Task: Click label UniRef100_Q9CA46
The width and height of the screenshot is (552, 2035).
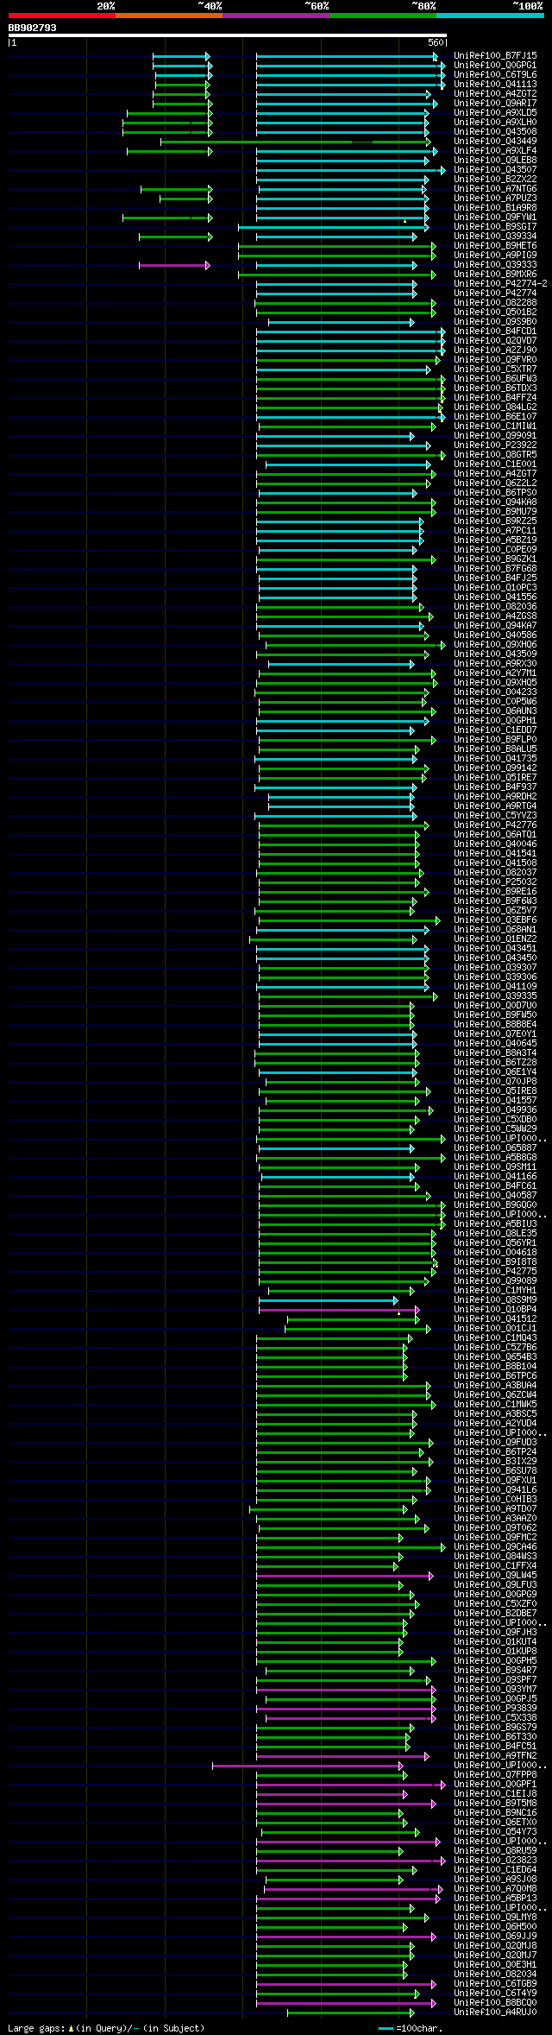Action: pyautogui.click(x=495, y=1546)
